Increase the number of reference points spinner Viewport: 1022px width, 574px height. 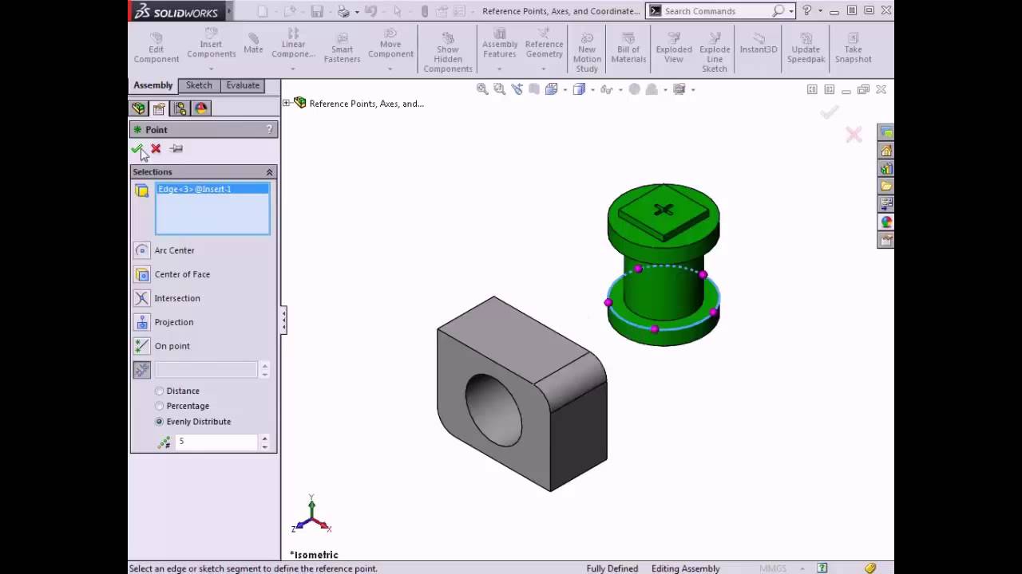(265, 438)
